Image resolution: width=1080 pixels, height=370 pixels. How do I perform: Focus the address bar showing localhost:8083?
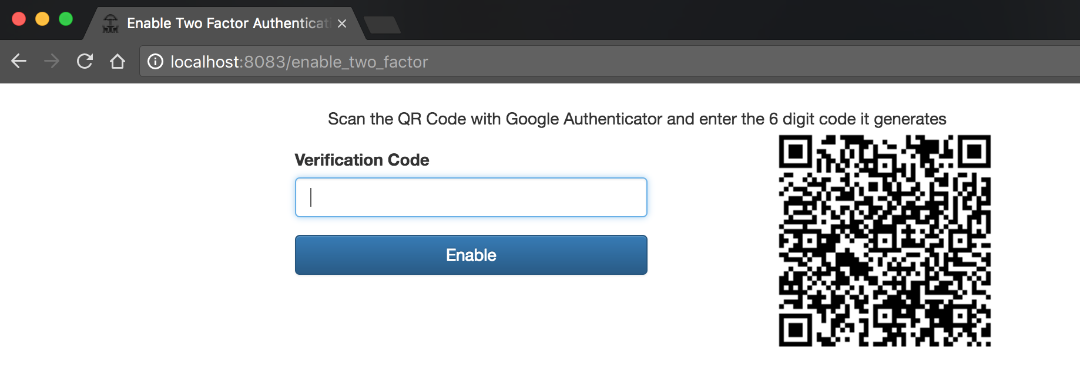pyautogui.click(x=529, y=62)
